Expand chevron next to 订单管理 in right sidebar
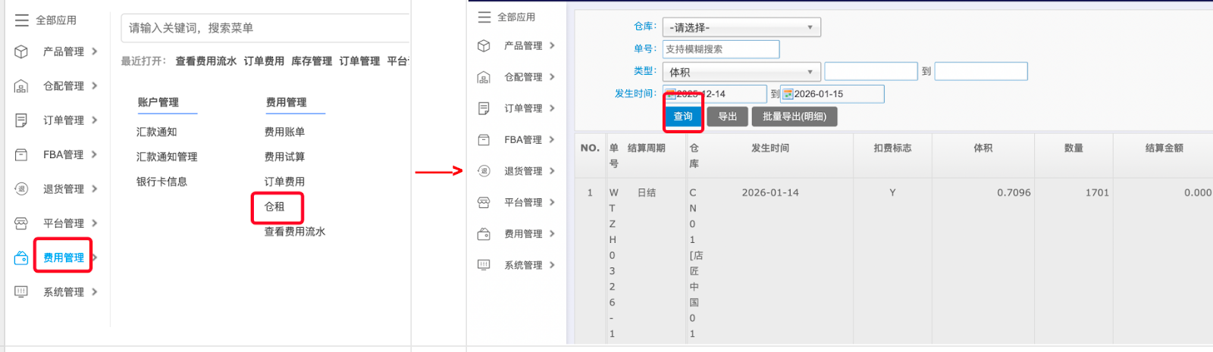 (x=552, y=108)
